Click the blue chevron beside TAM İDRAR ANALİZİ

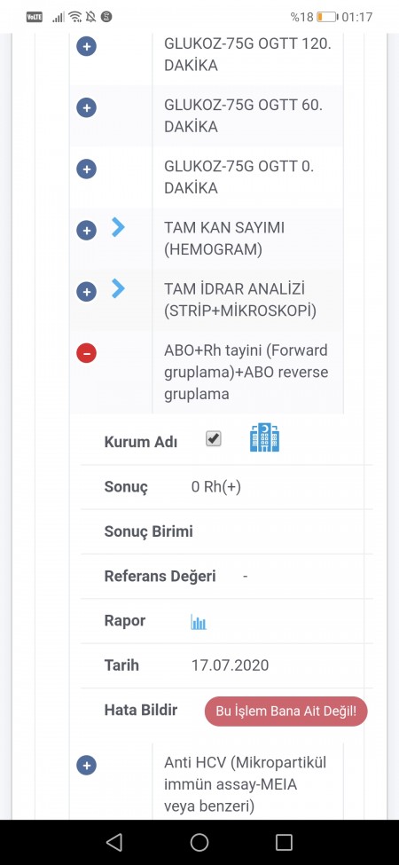[x=118, y=288]
